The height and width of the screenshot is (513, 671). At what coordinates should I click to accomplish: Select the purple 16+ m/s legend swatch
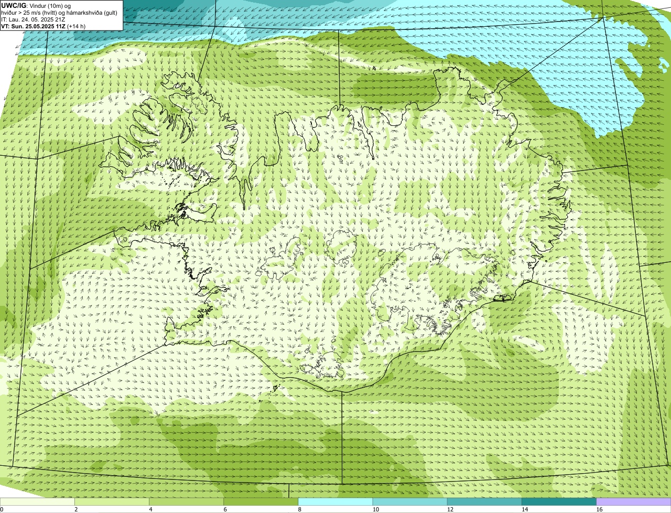[633, 501]
